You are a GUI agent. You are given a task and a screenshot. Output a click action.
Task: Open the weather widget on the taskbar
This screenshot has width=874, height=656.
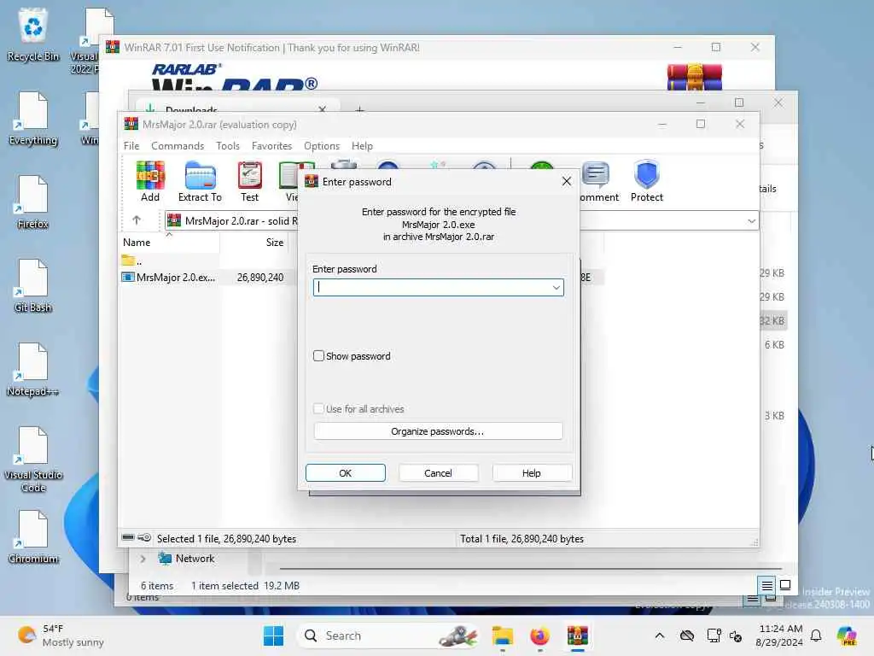coord(61,635)
